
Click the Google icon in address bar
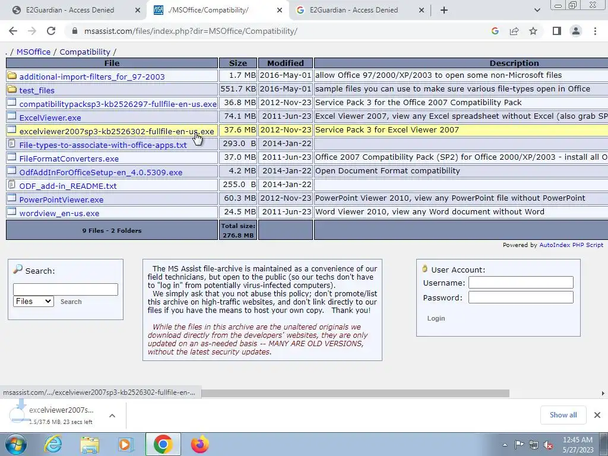[x=495, y=31]
